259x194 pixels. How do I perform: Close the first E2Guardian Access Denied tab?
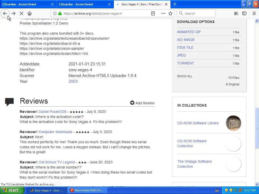(x=52, y=4)
